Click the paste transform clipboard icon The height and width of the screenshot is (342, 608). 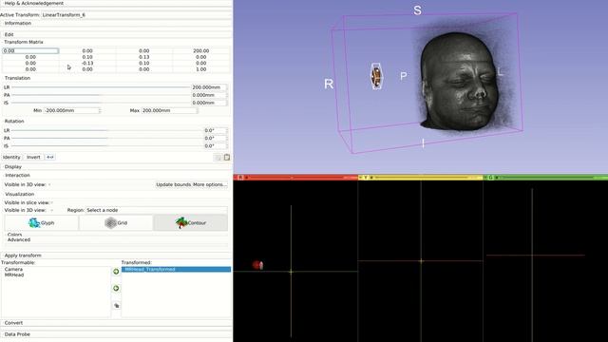pyautogui.click(x=227, y=157)
